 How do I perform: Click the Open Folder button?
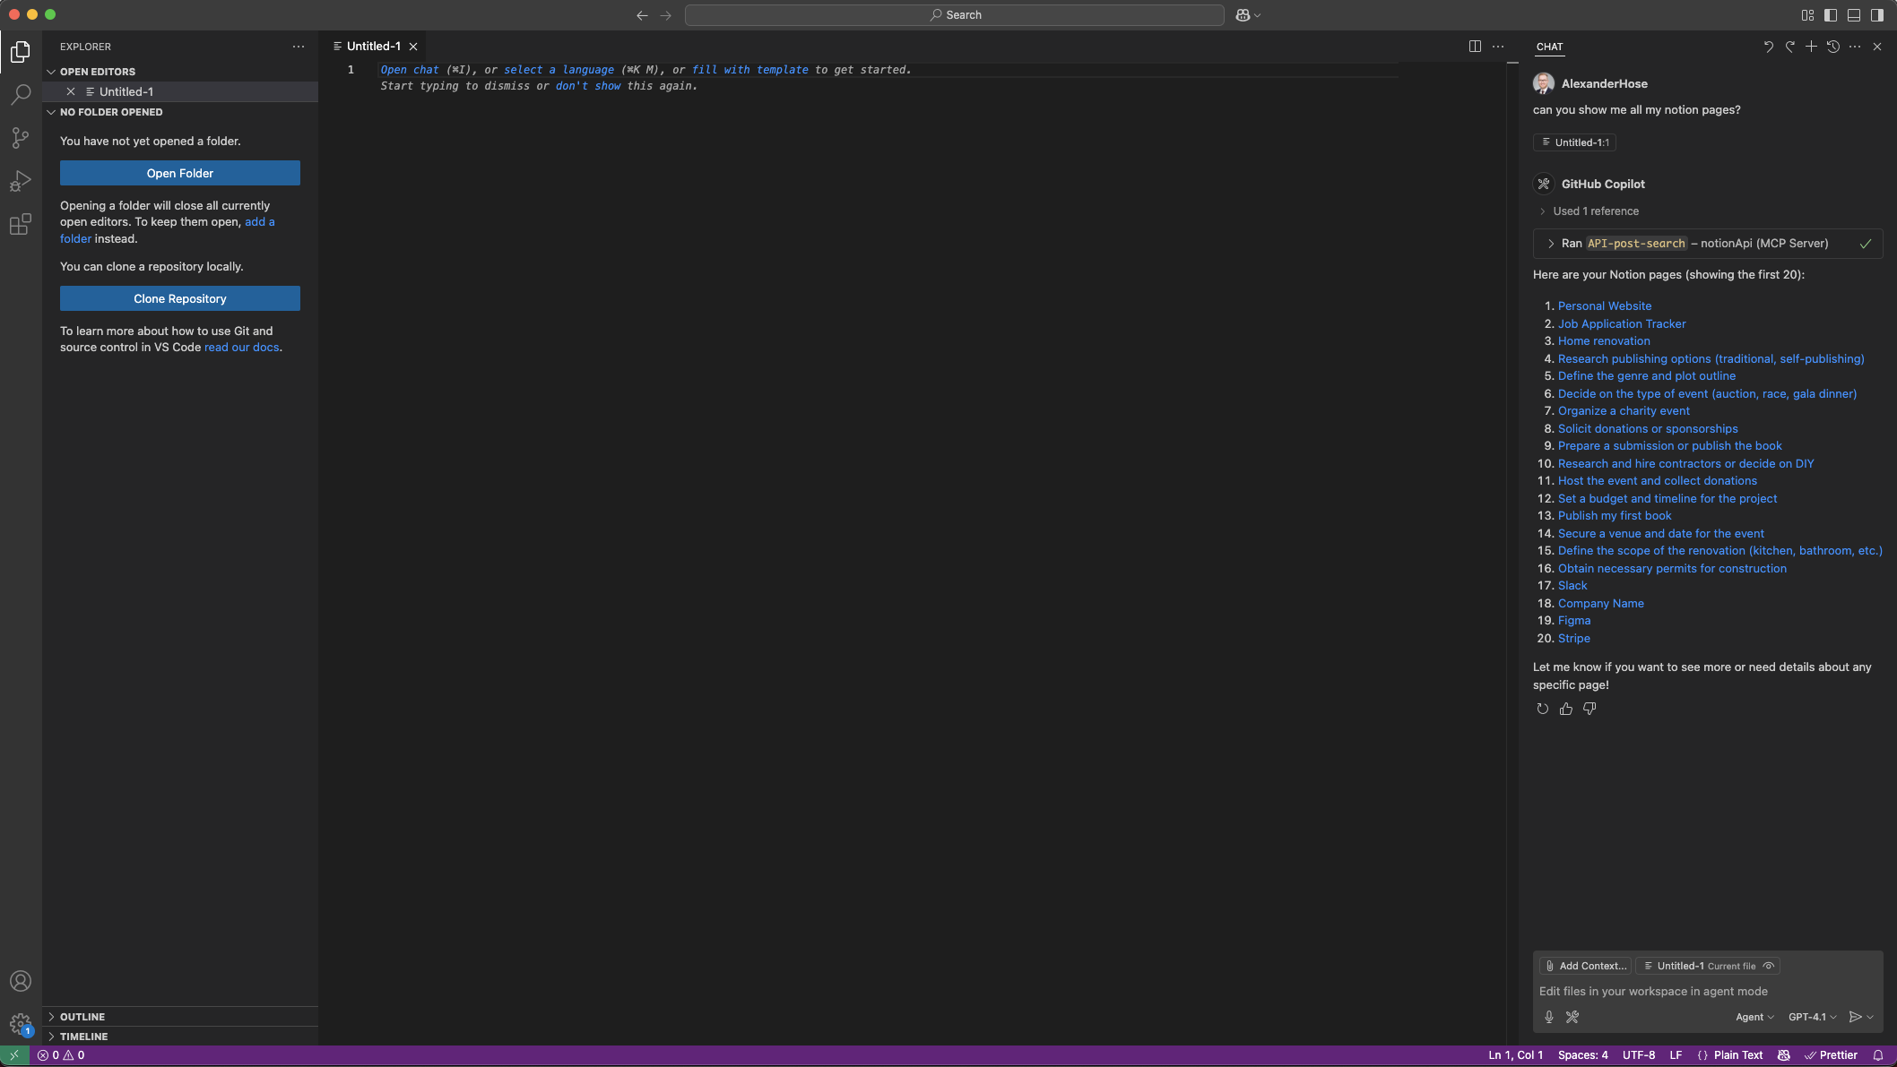point(180,173)
